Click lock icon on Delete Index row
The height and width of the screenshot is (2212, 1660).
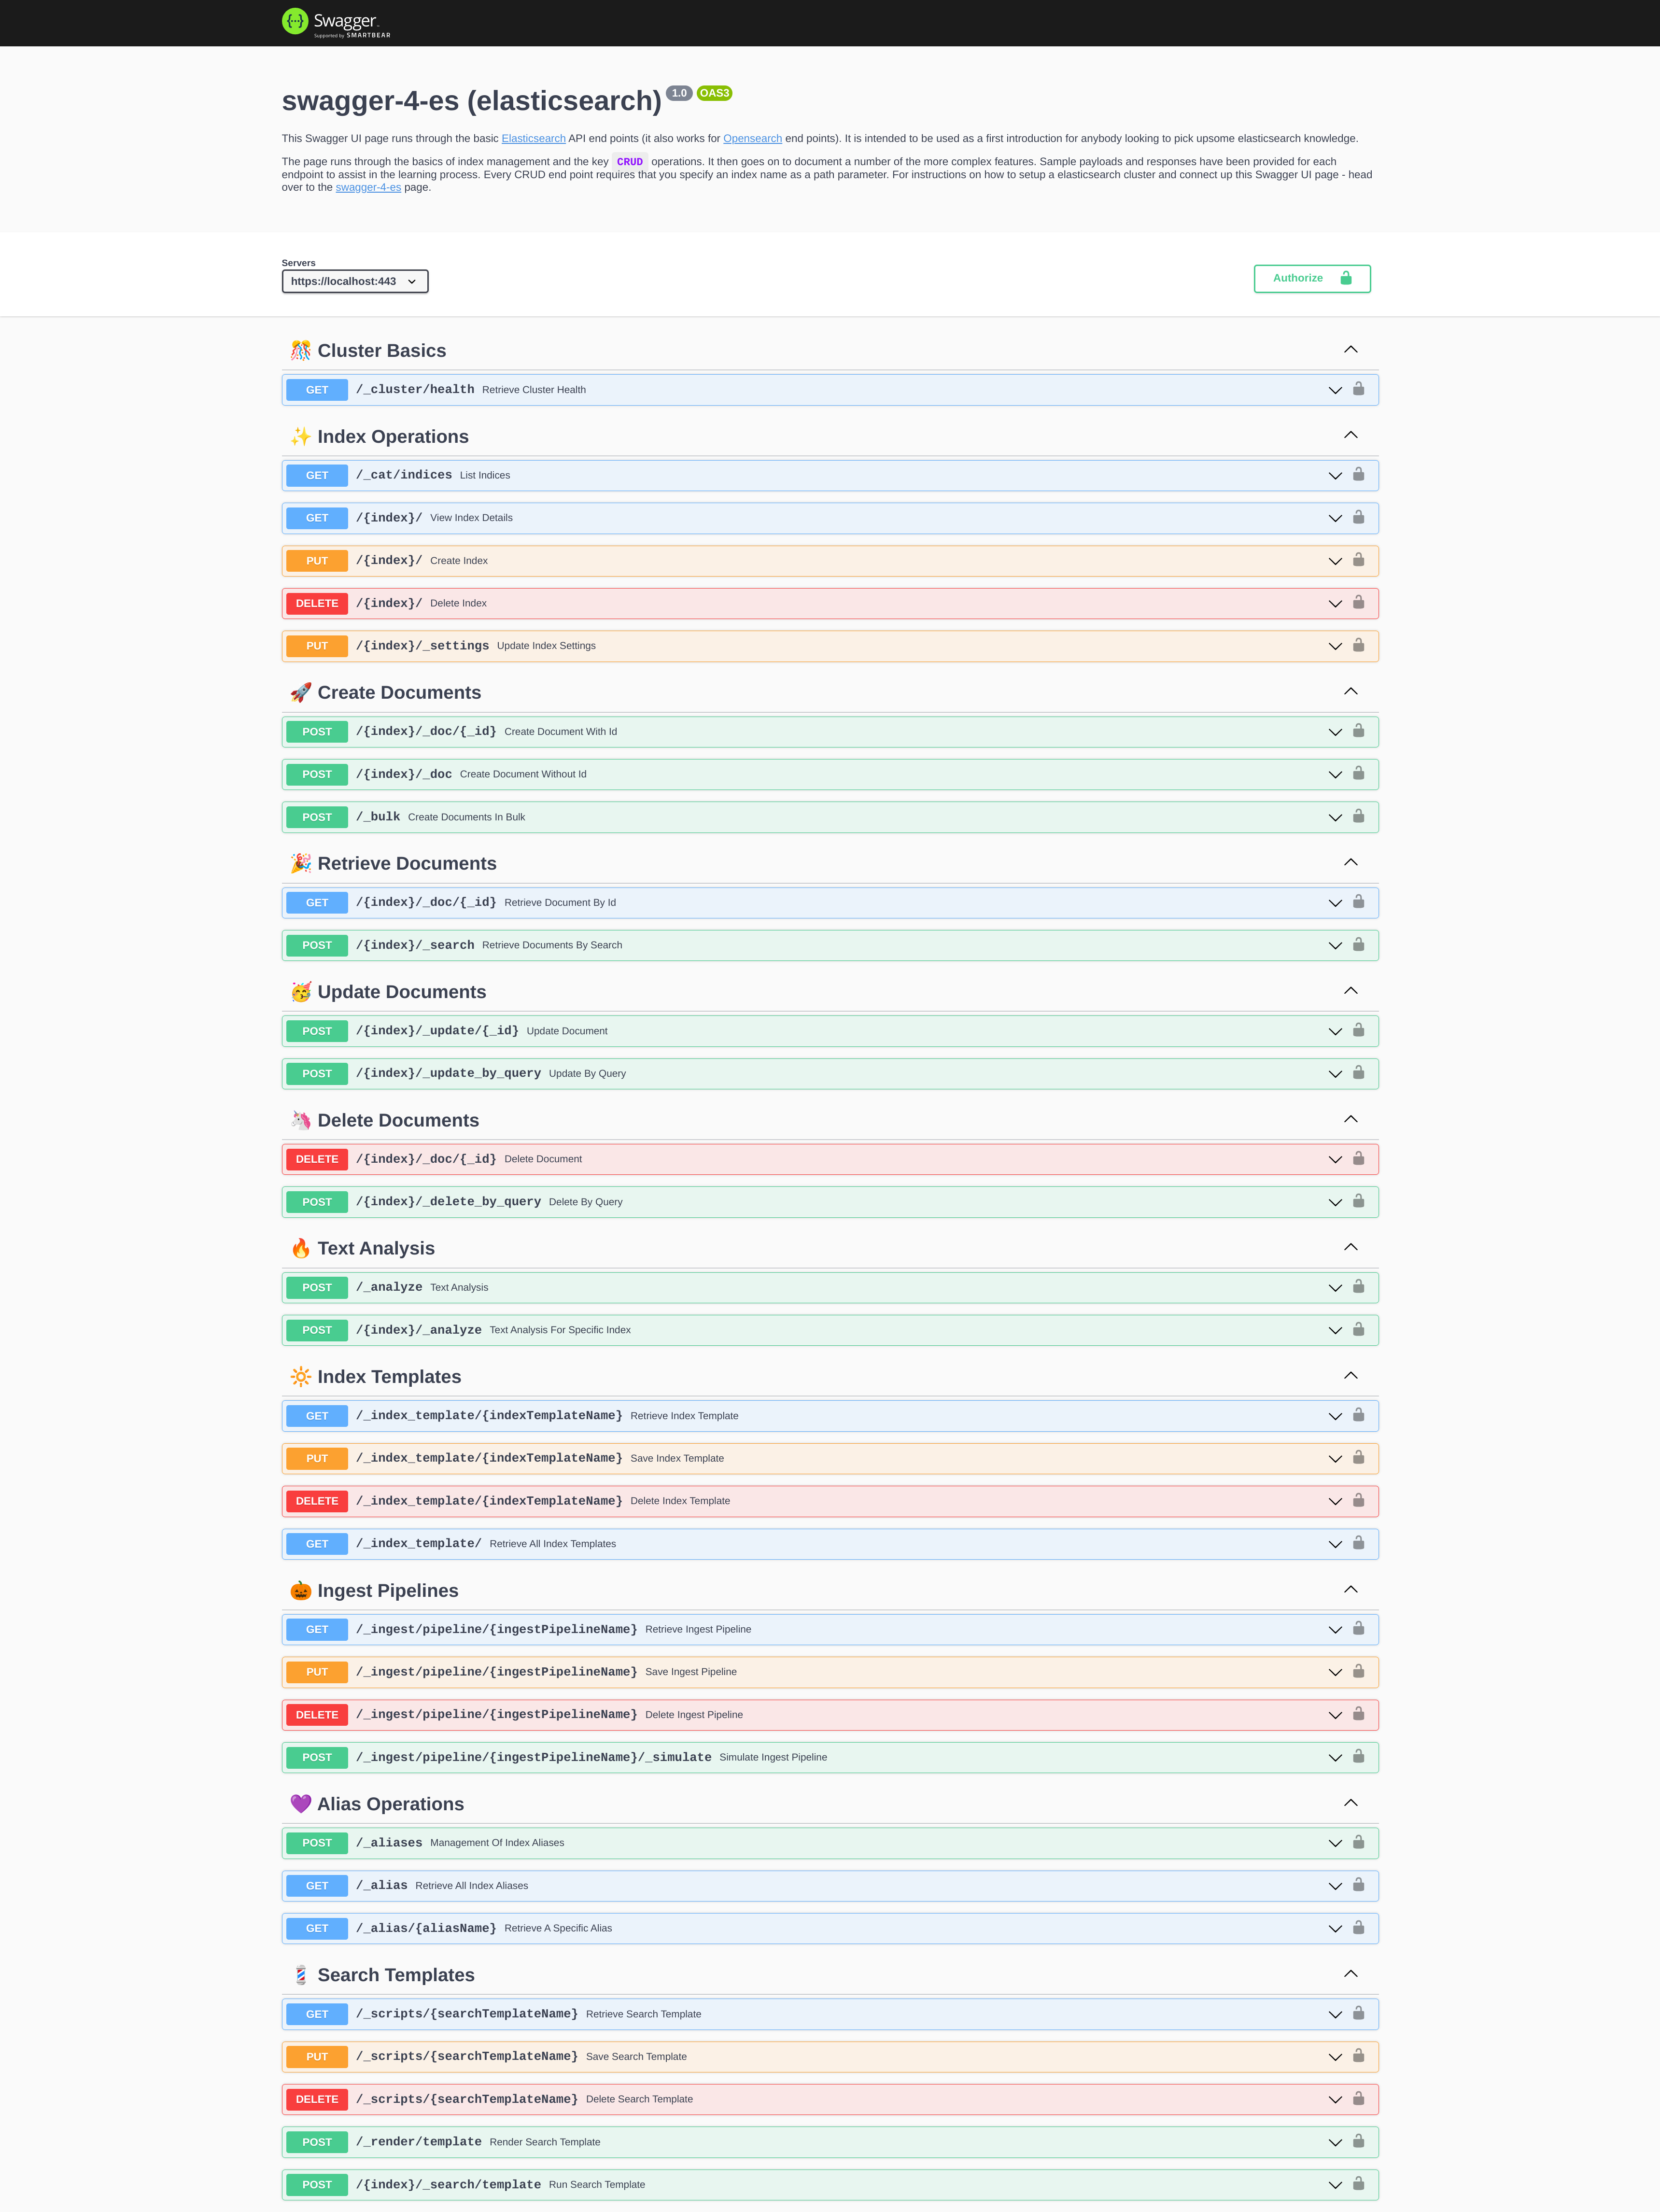(x=1358, y=602)
